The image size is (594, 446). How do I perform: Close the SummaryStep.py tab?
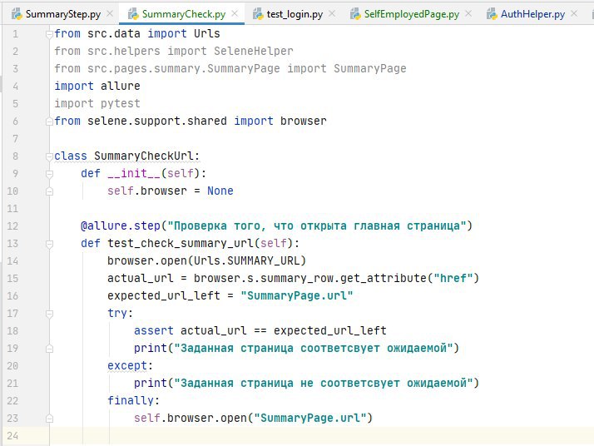(x=110, y=14)
